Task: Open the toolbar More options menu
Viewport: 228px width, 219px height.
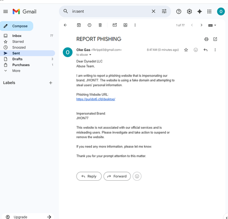Action: [x=135, y=25]
